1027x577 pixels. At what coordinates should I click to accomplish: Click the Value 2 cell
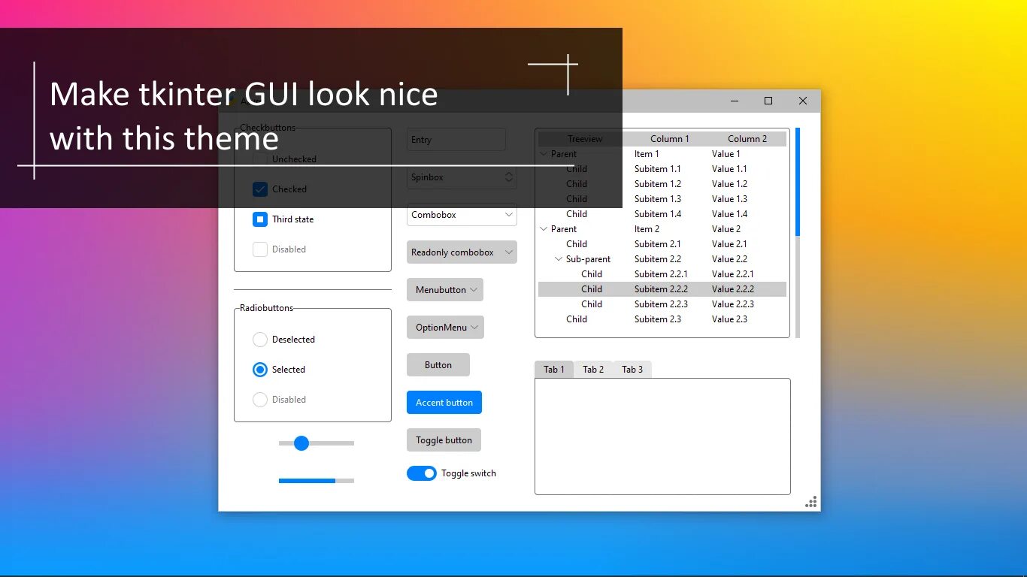(726, 229)
